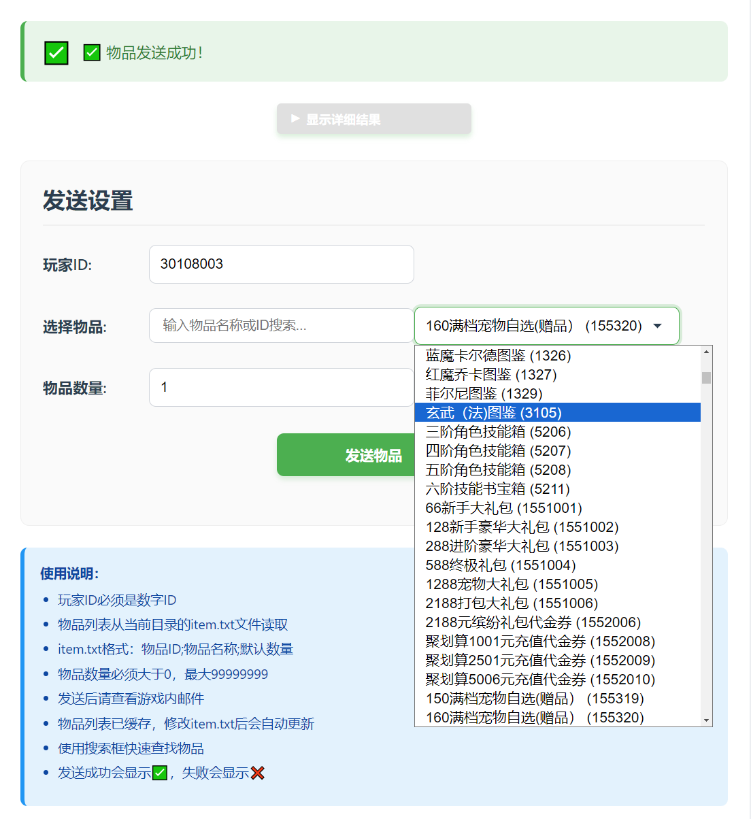Screen dimensions: 751x819
Task: Click the 物品数量 quantity field
Action: [x=281, y=387]
